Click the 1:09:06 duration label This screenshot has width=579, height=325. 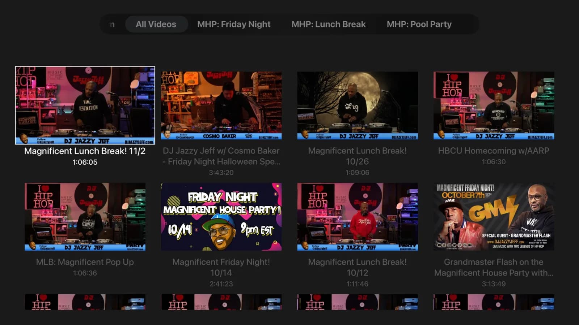pos(358,173)
